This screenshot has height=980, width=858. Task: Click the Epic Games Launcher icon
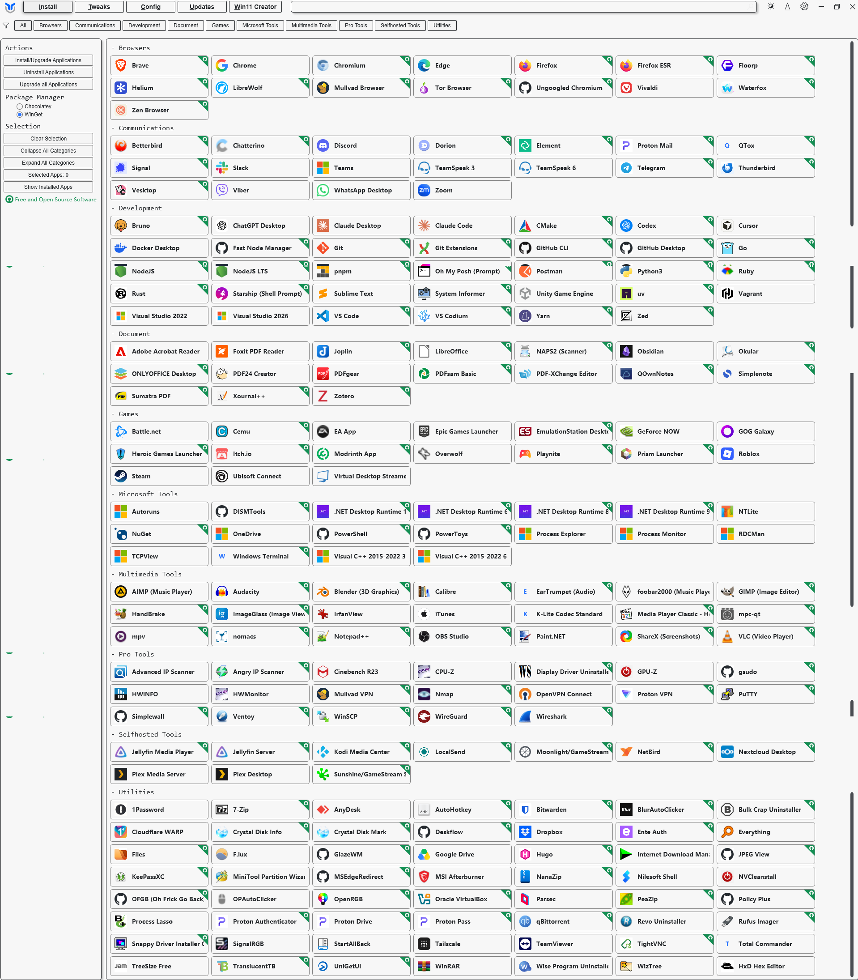pos(424,431)
